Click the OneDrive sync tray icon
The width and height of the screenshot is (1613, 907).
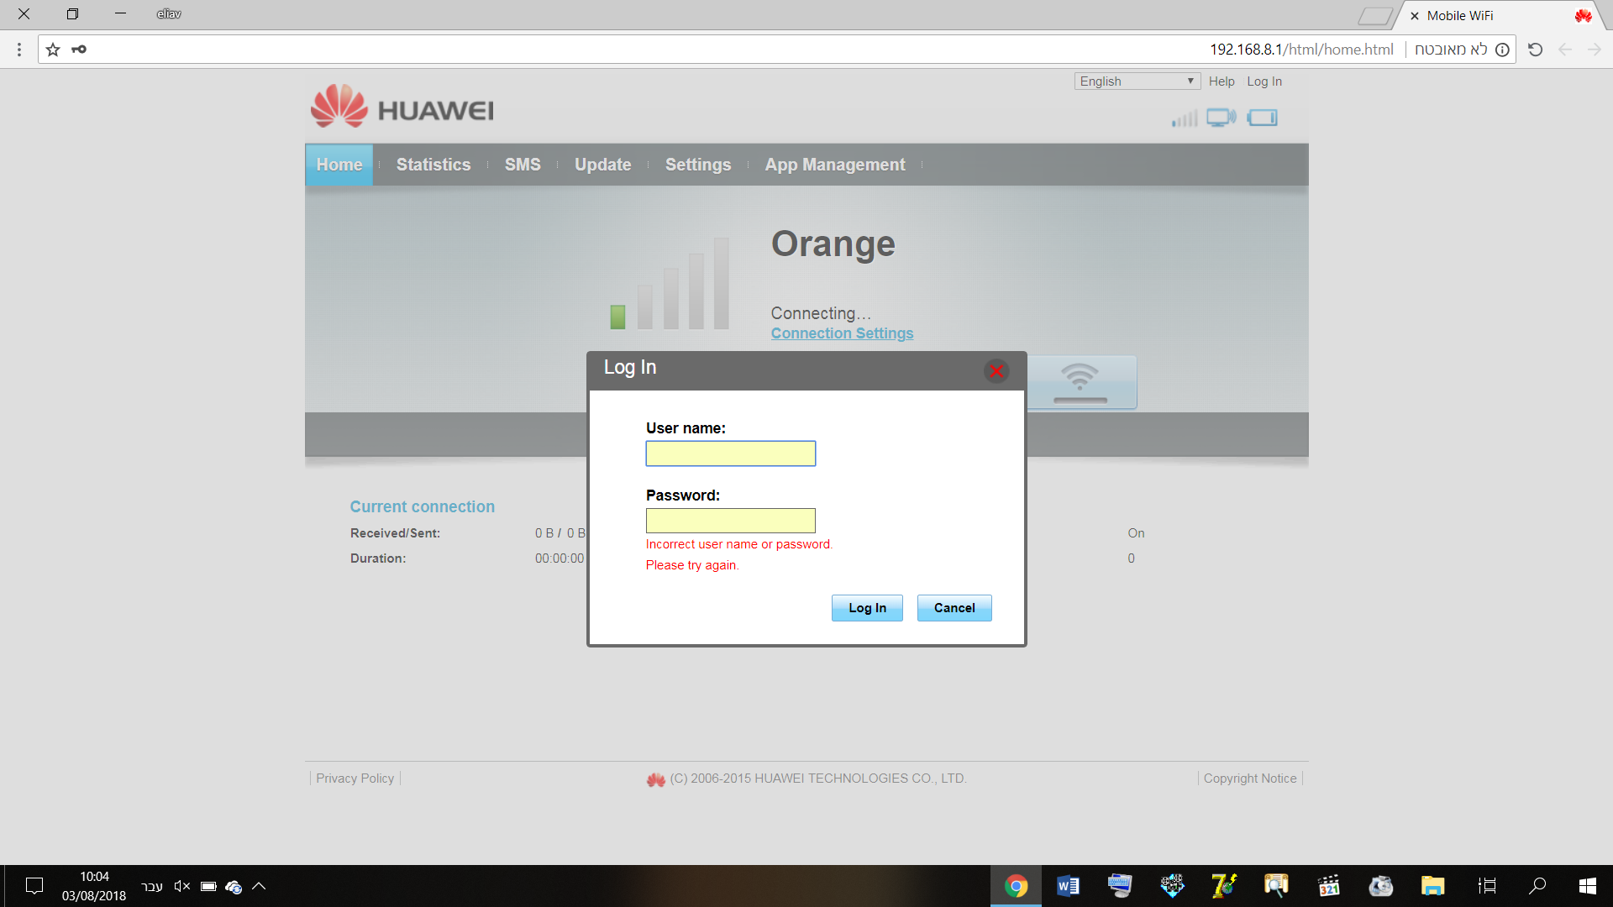click(x=234, y=886)
